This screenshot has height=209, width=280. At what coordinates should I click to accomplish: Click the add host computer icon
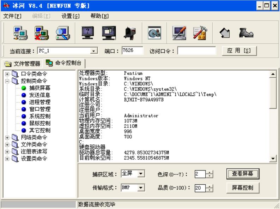click(x=20, y=33)
